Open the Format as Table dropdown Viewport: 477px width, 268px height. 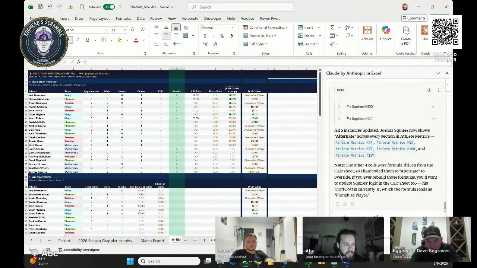[x=259, y=36]
